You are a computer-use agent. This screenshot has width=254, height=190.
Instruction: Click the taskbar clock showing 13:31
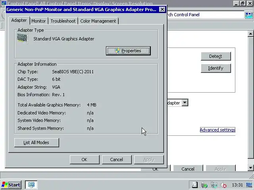[x=237, y=185]
